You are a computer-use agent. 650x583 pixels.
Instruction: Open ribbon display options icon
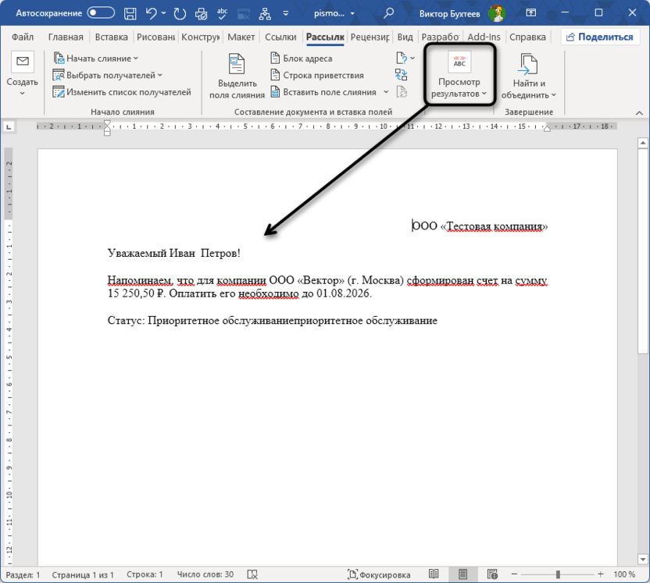[x=530, y=13]
